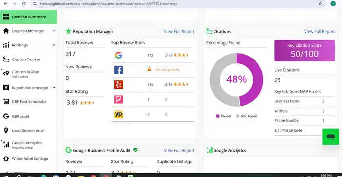Click the Key Citation Score 50/100 card
Image resolution: width=342 pixels, height=177 pixels.
tap(304, 51)
